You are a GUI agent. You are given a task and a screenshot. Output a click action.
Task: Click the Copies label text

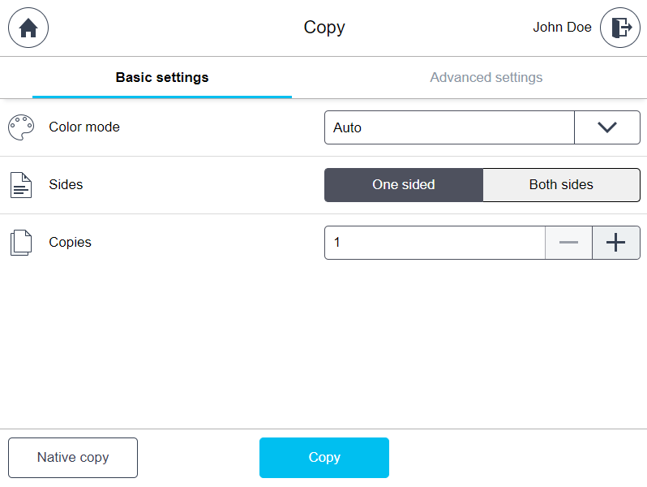coord(70,243)
